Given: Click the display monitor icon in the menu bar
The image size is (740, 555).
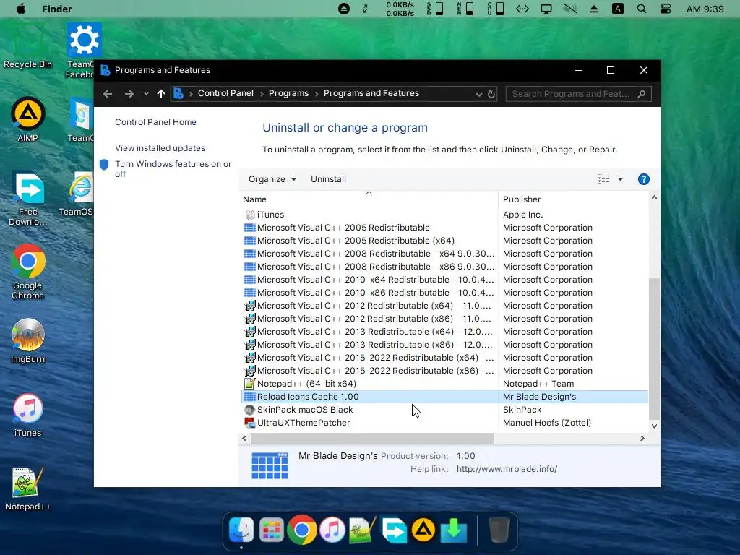Looking at the screenshot, I should pos(546,9).
